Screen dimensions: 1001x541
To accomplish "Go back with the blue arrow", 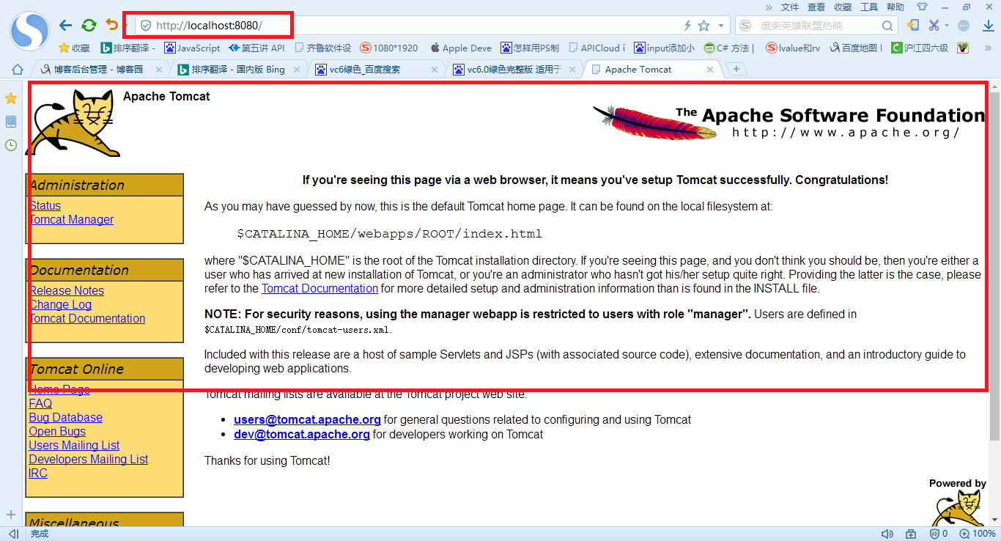I will [x=66, y=25].
